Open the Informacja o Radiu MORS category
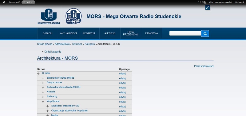The height and width of the screenshot is (116, 246). 60,78
